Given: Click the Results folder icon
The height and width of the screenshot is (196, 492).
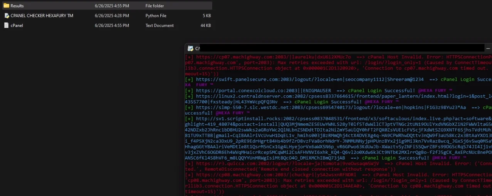Looking at the screenshot, I should tap(6, 6).
